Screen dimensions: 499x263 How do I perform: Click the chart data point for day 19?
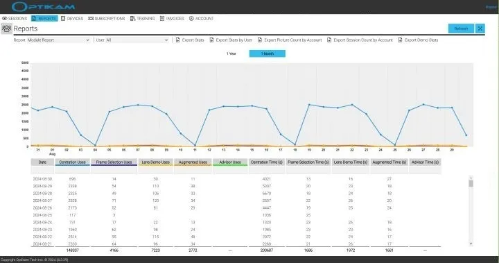(309, 105)
